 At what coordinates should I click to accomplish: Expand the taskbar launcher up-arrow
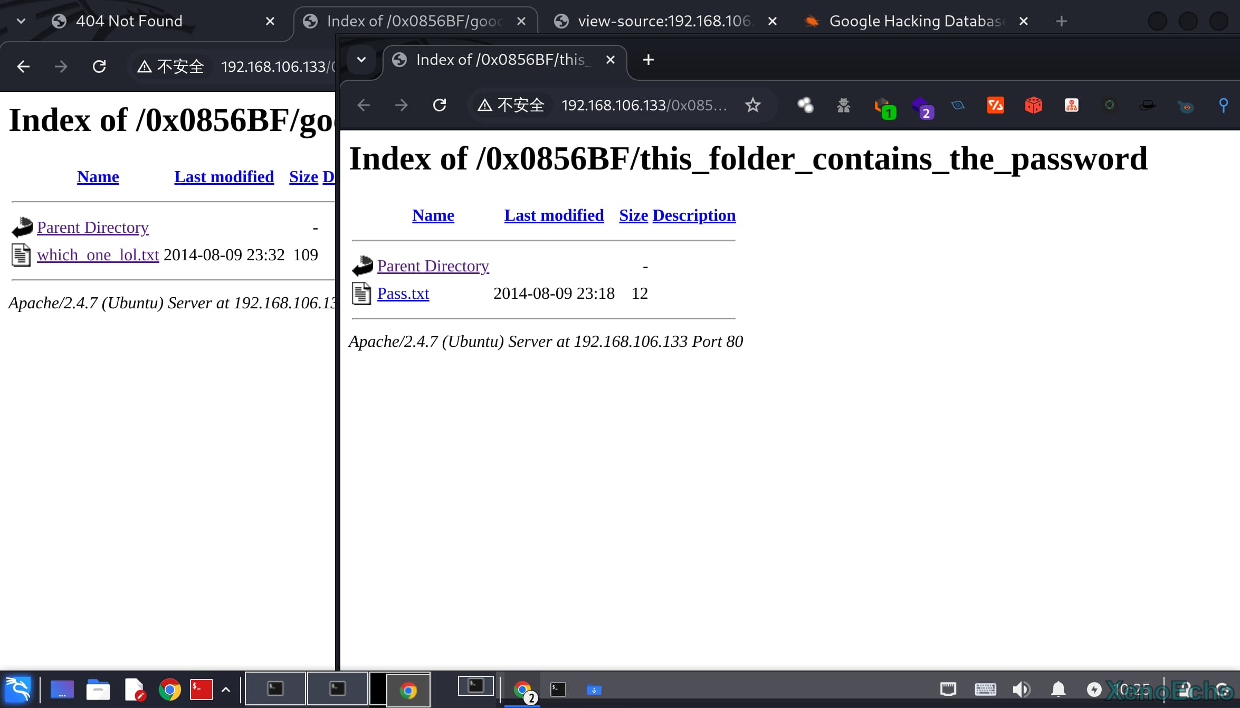226,689
